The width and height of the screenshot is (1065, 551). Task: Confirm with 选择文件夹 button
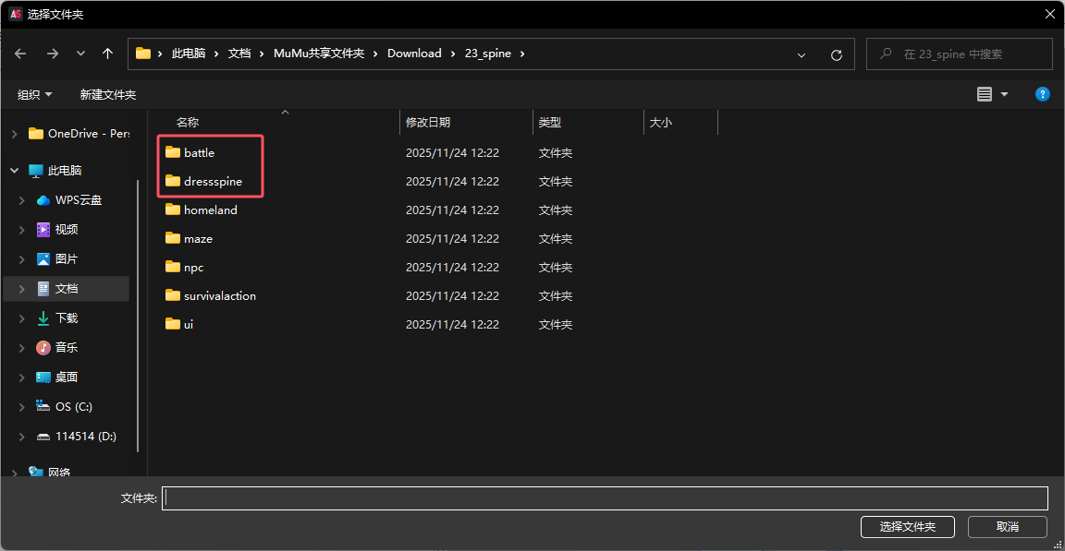click(x=908, y=527)
